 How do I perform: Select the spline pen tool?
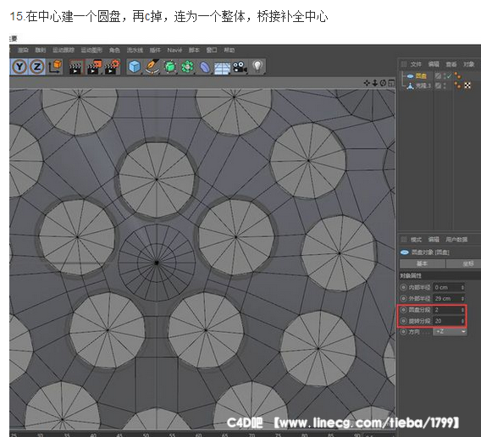[152, 67]
